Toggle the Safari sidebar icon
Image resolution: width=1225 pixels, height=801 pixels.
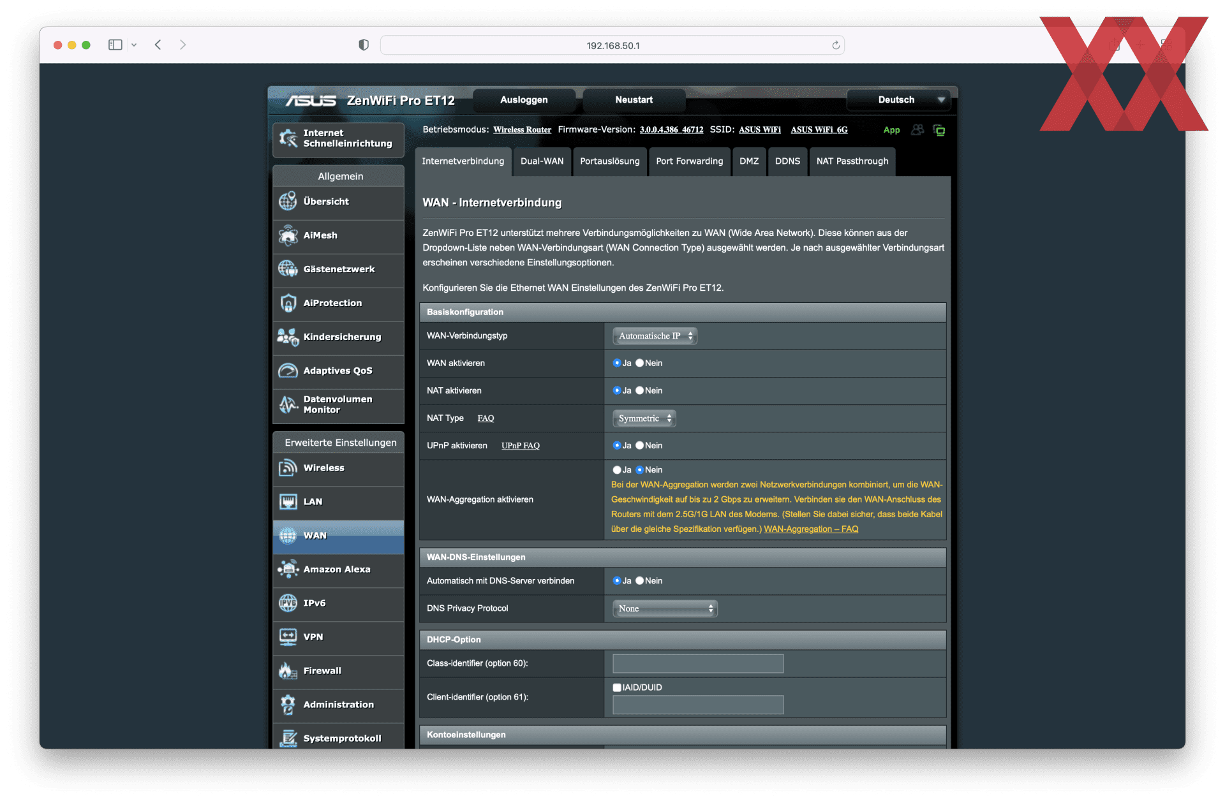coord(115,45)
